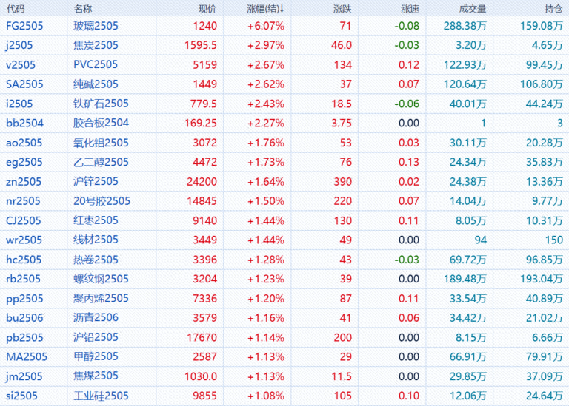The height and width of the screenshot is (406, 569).
Task: Click the zn2505 code link
Action: (24, 181)
